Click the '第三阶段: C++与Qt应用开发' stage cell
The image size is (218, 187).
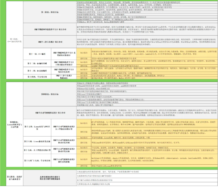15,40
